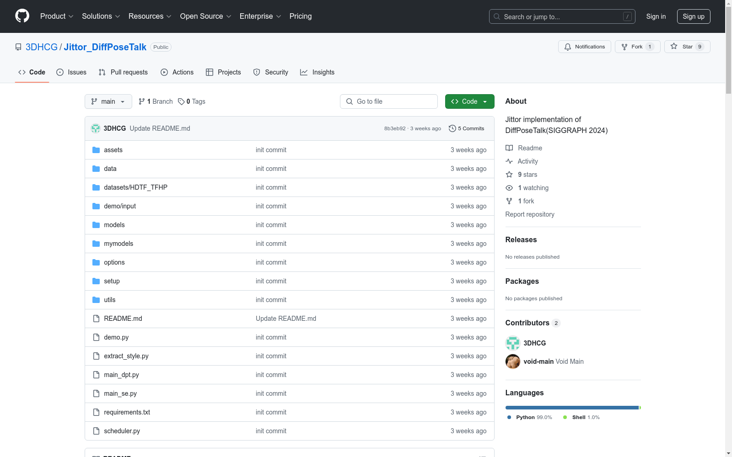Switch to the Actions tab
Image resolution: width=732 pixels, height=457 pixels.
[x=177, y=72]
